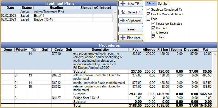Select the D6242 pontic procedure
This screenshot has width=218, height=108.
[x=107, y=83]
